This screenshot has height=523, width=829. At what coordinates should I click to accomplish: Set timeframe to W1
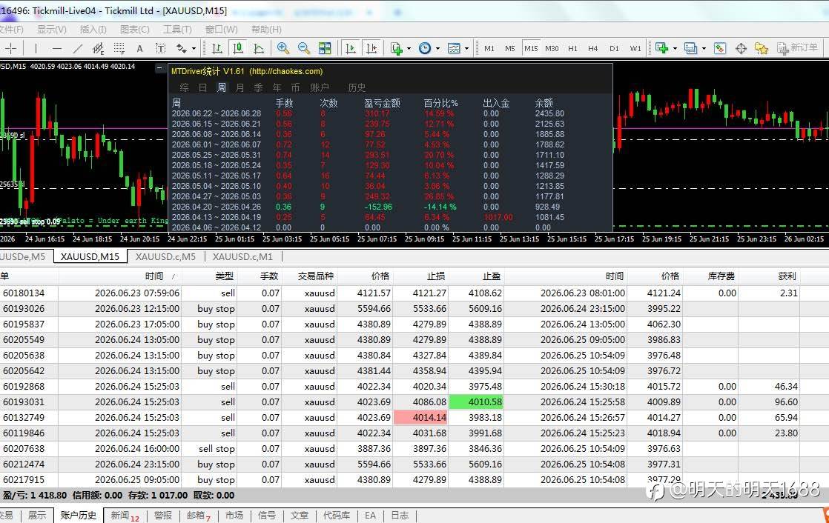click(635, 49)
